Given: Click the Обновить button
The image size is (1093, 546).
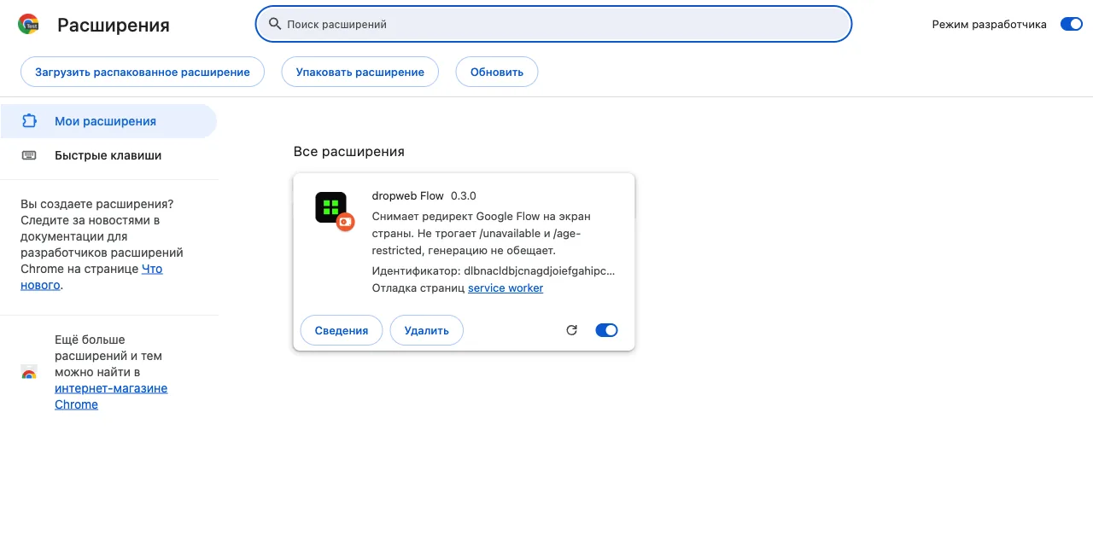Looking at the screenshot, I should [497, 72].
